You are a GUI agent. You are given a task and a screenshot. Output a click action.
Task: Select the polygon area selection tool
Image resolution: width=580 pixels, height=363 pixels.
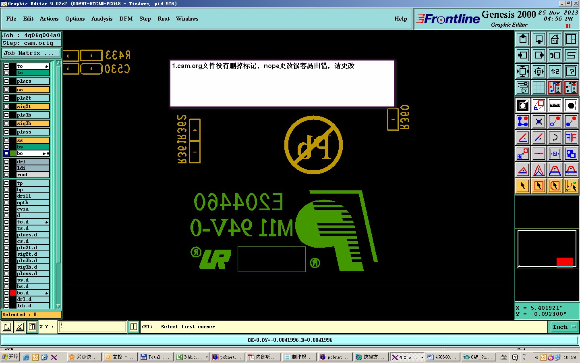pos(555,186)
